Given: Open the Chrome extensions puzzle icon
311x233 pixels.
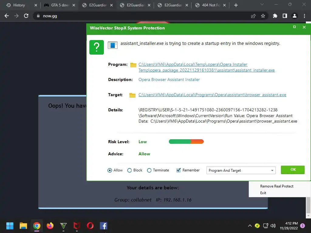Looking at the screenshot, I should (x=275, y=16).
